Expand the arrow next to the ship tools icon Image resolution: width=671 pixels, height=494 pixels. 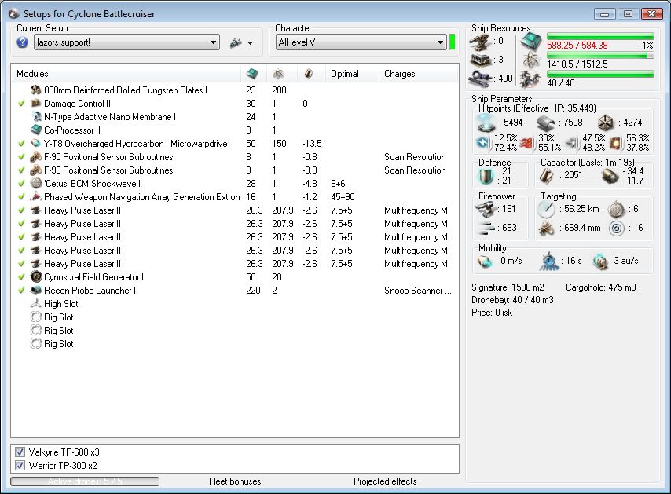(251, 42)
